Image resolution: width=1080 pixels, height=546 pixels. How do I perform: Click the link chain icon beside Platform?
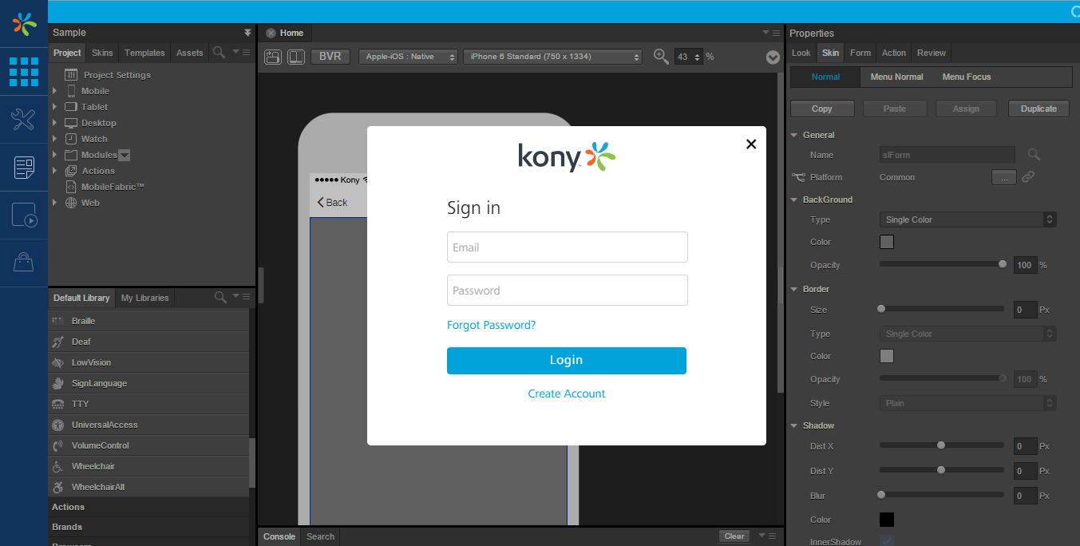pyautogui.click(x=1028, y=177)
